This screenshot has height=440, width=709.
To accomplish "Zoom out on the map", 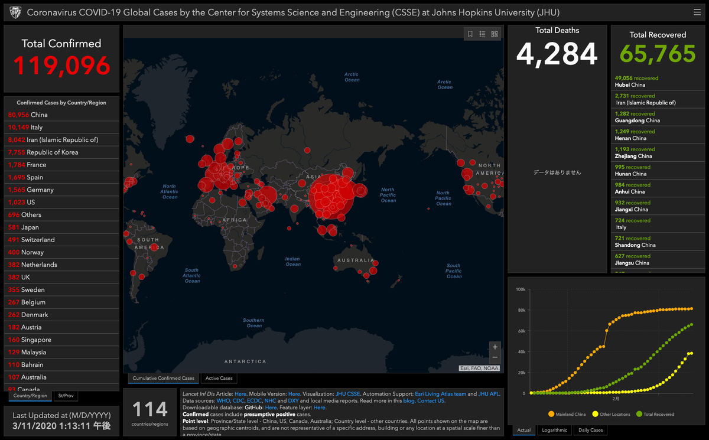I will [495, 357].
